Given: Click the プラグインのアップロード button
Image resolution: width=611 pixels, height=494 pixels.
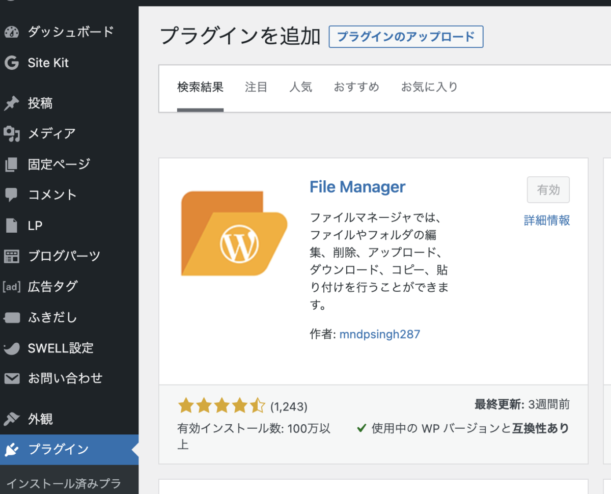Looking at the screenshot, I should [x=406, y=37].
